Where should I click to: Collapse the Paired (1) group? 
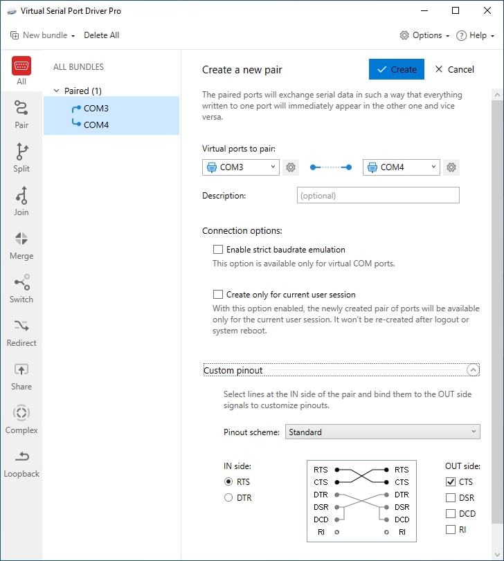click(57, 91)
